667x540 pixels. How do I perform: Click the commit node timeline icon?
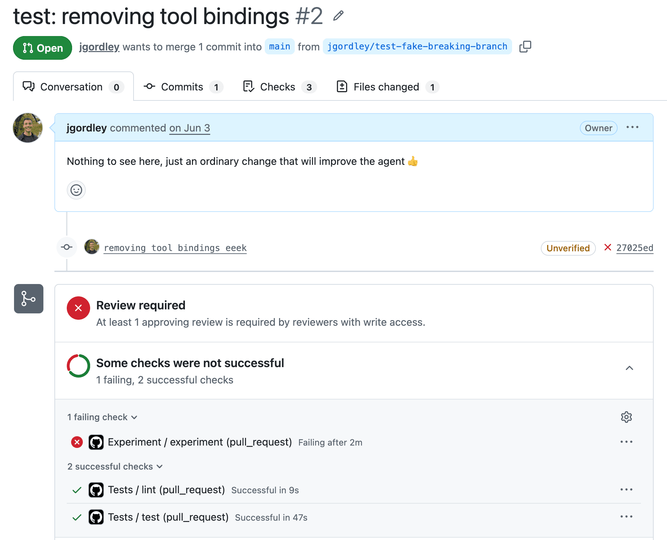point(67,247)
